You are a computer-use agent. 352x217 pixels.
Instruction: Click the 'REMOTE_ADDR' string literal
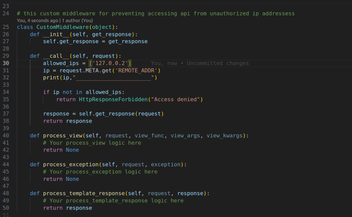coord(137,70)
